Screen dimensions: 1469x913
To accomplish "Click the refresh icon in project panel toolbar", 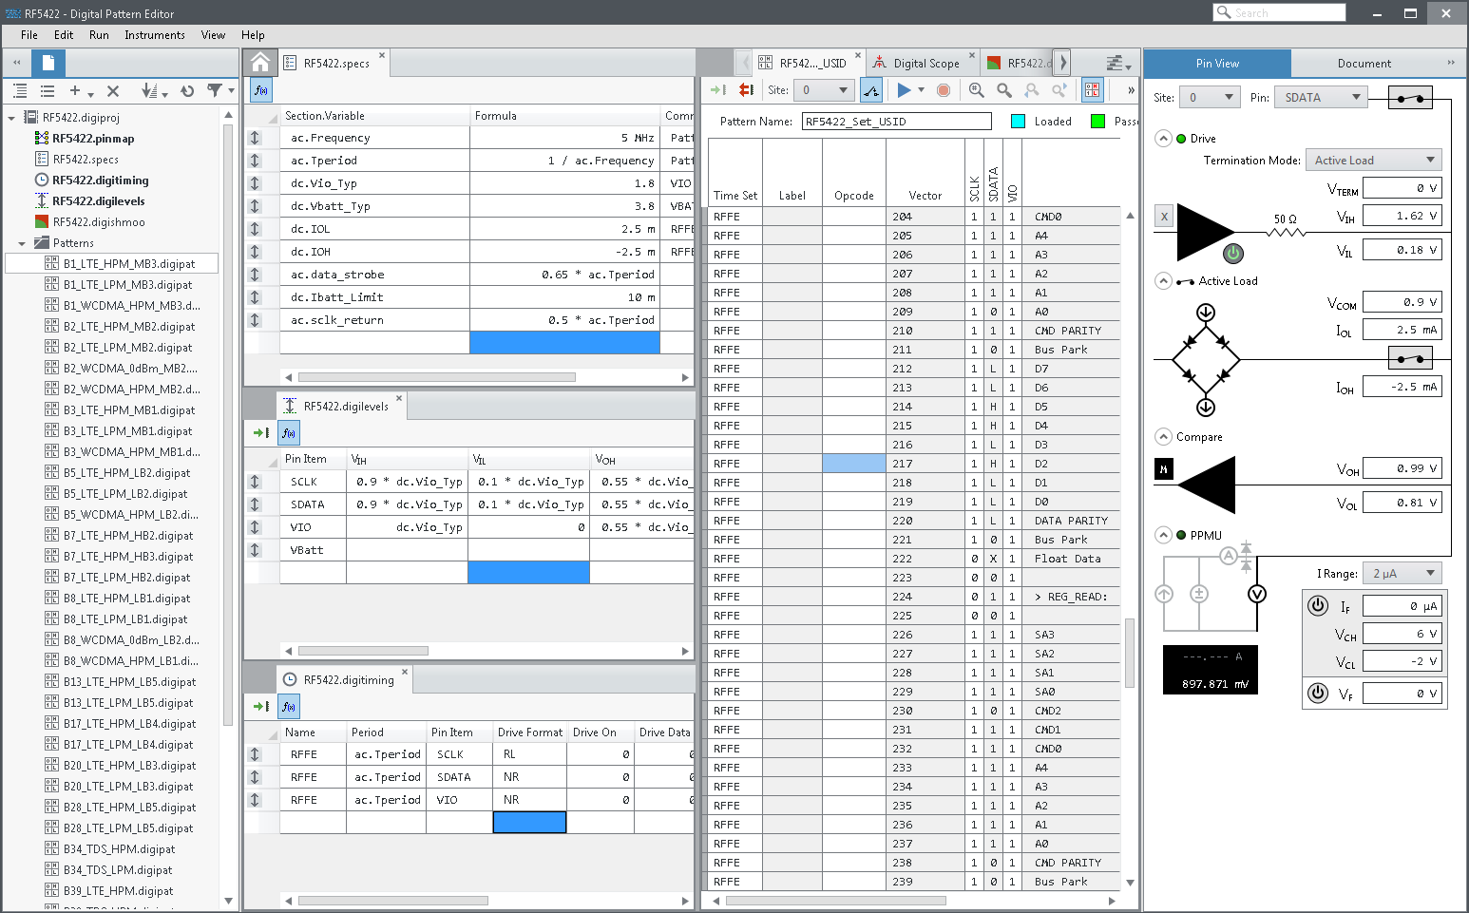I will [187, 91].
